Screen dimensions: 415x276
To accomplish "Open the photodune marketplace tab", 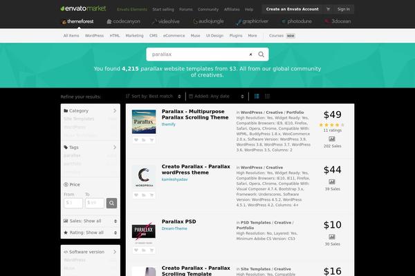I will (x=297, y=21).
